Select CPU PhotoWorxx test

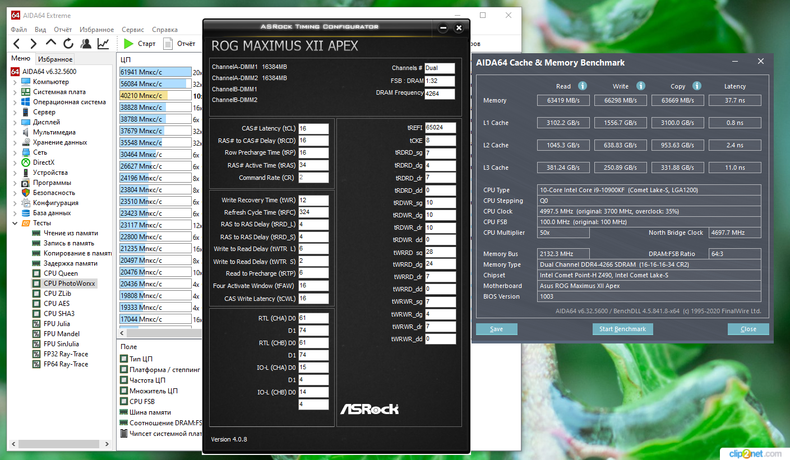click(x=70, y=284)
